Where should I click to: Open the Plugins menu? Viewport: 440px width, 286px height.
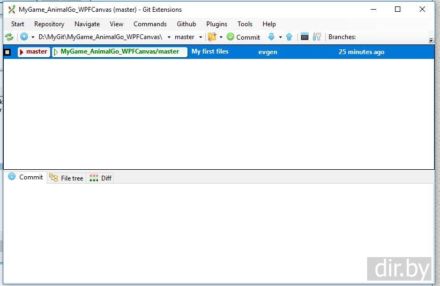pyautogui.click(x=217, y=24)
